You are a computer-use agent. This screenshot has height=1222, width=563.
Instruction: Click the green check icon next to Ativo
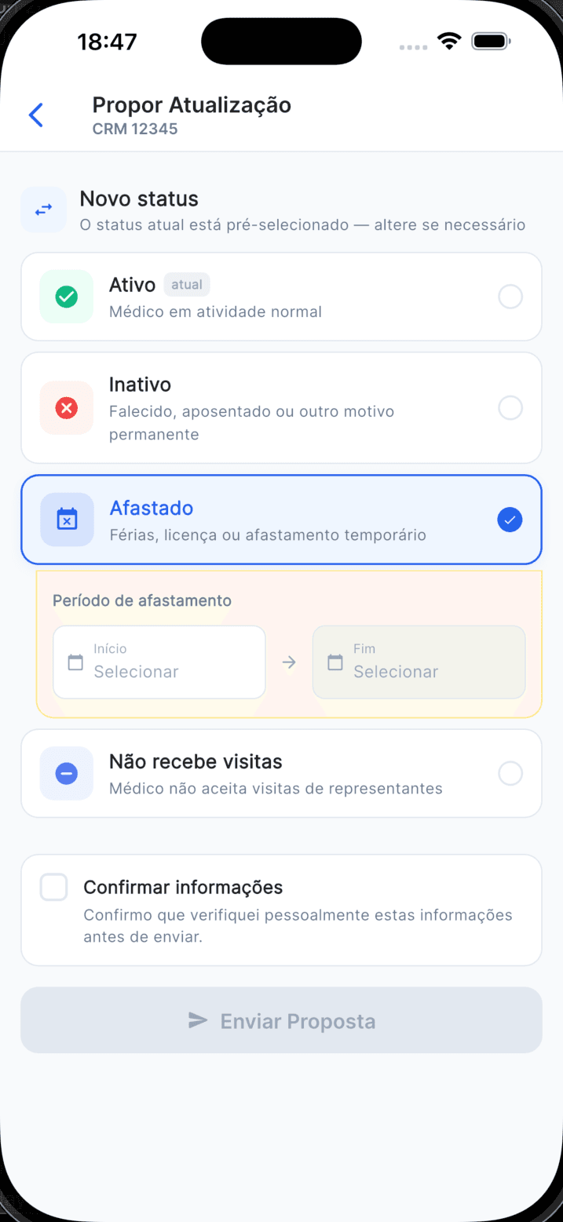pyautogui.click(x=66, y=296)
